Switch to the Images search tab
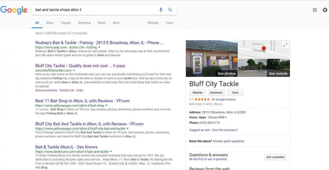This screenshot has height=170, width=329. (x=66, y=23)
